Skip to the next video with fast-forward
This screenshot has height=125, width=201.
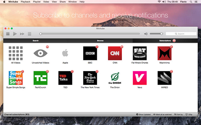pos(22,34)
